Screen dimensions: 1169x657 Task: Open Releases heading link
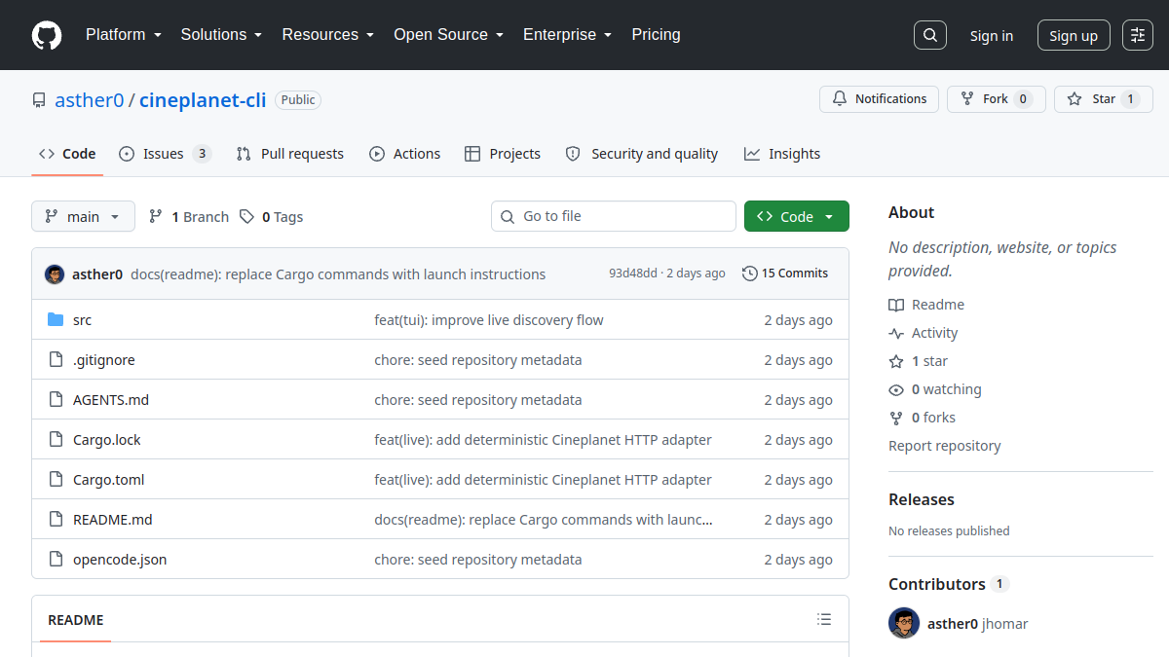[922, 499]
